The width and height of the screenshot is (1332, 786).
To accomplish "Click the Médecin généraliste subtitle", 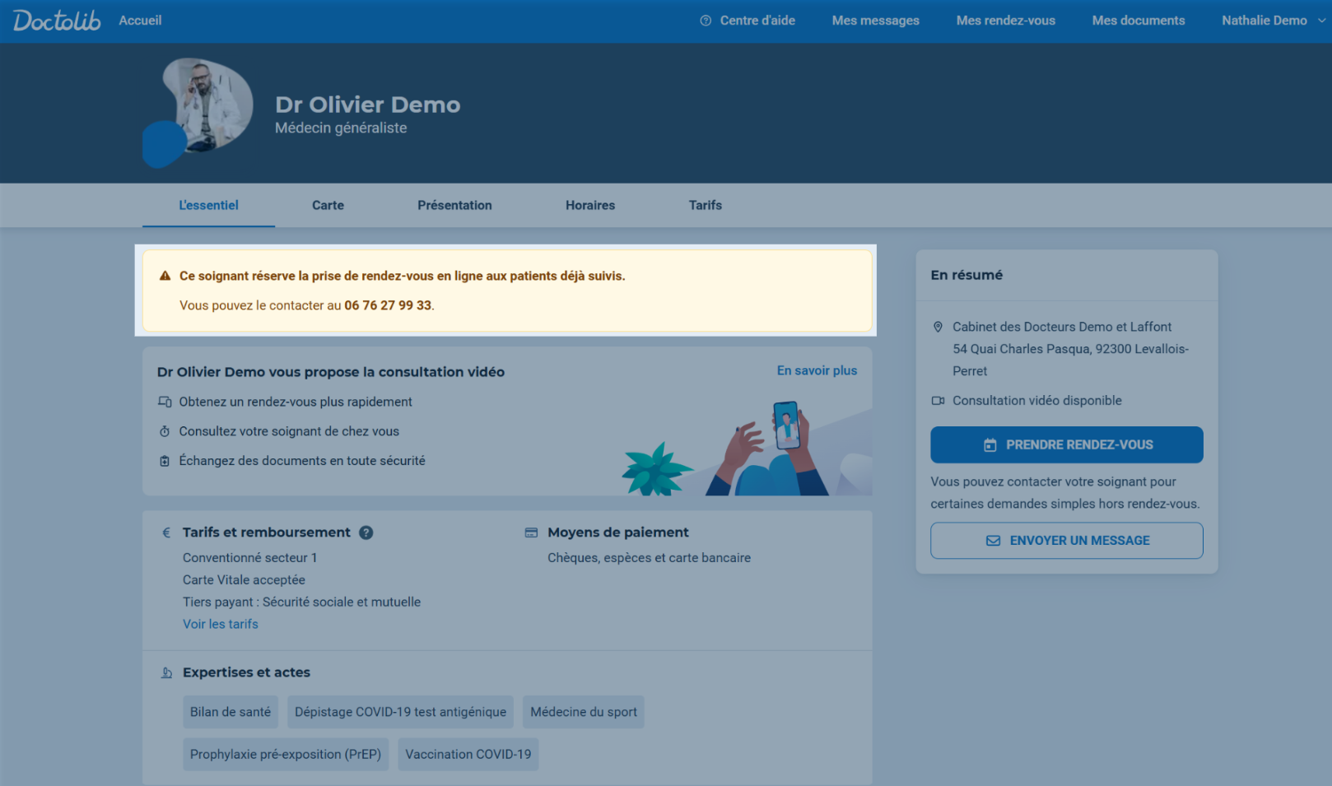I will point(341,128).
